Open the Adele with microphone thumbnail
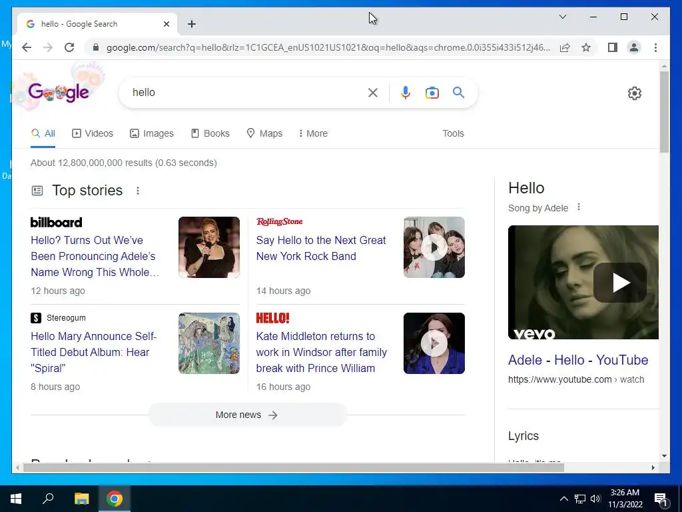This screenshot has height=512, width=682. pyautogui.click(x=209, y=247)
